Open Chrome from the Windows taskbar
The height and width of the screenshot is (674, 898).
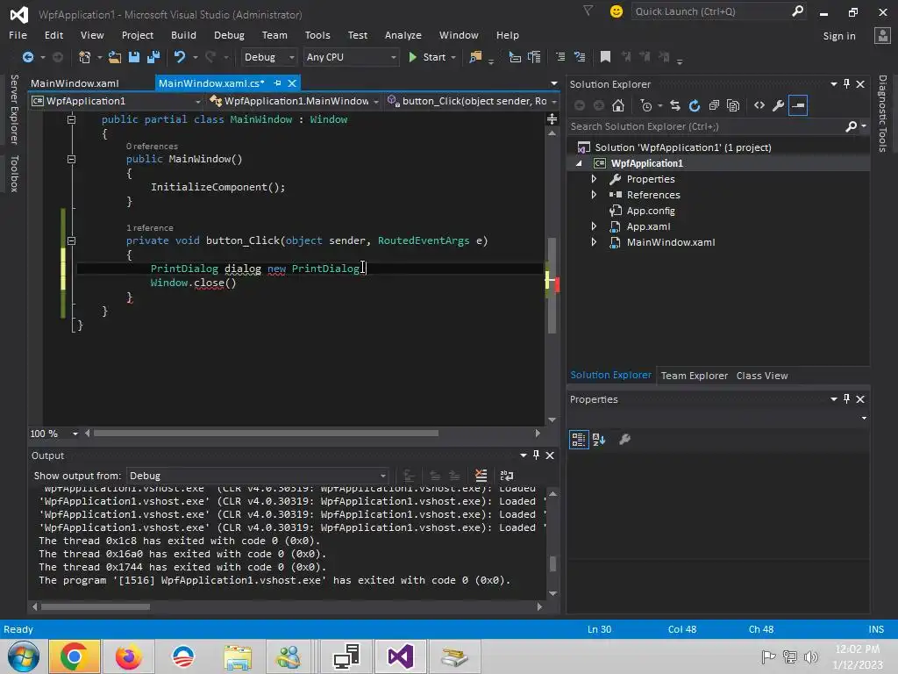(x=74, y=656)
